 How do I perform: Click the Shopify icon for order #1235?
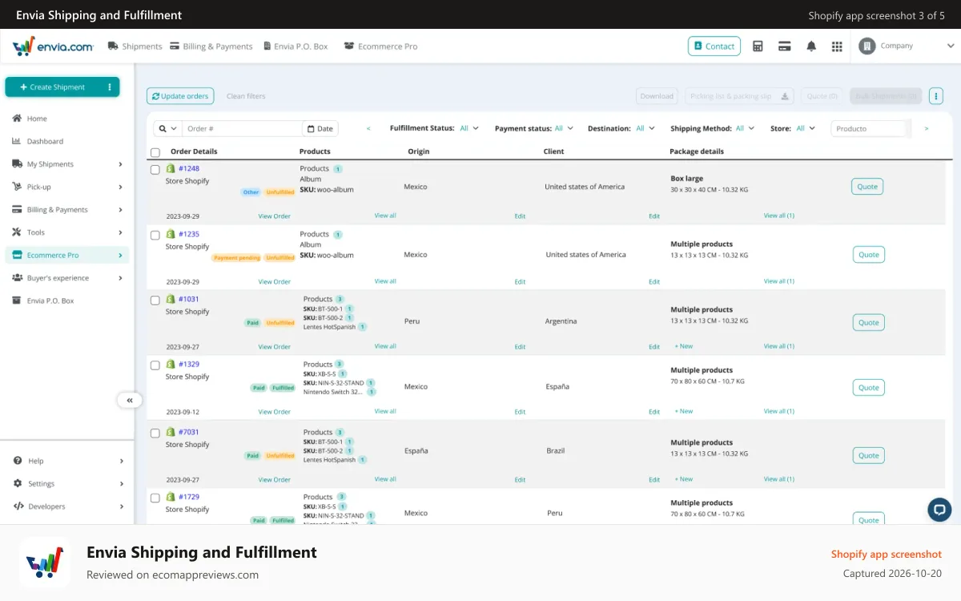point(171,234)
